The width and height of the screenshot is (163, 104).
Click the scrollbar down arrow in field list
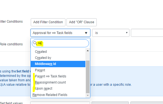88,95
